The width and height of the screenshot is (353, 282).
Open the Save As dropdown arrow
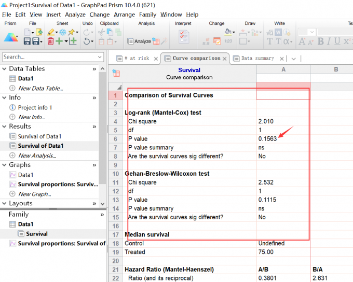41,41
